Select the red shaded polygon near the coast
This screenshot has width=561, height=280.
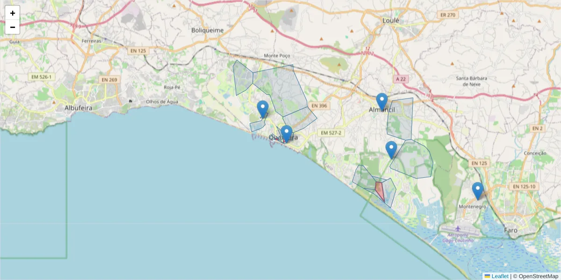[379, 189]
